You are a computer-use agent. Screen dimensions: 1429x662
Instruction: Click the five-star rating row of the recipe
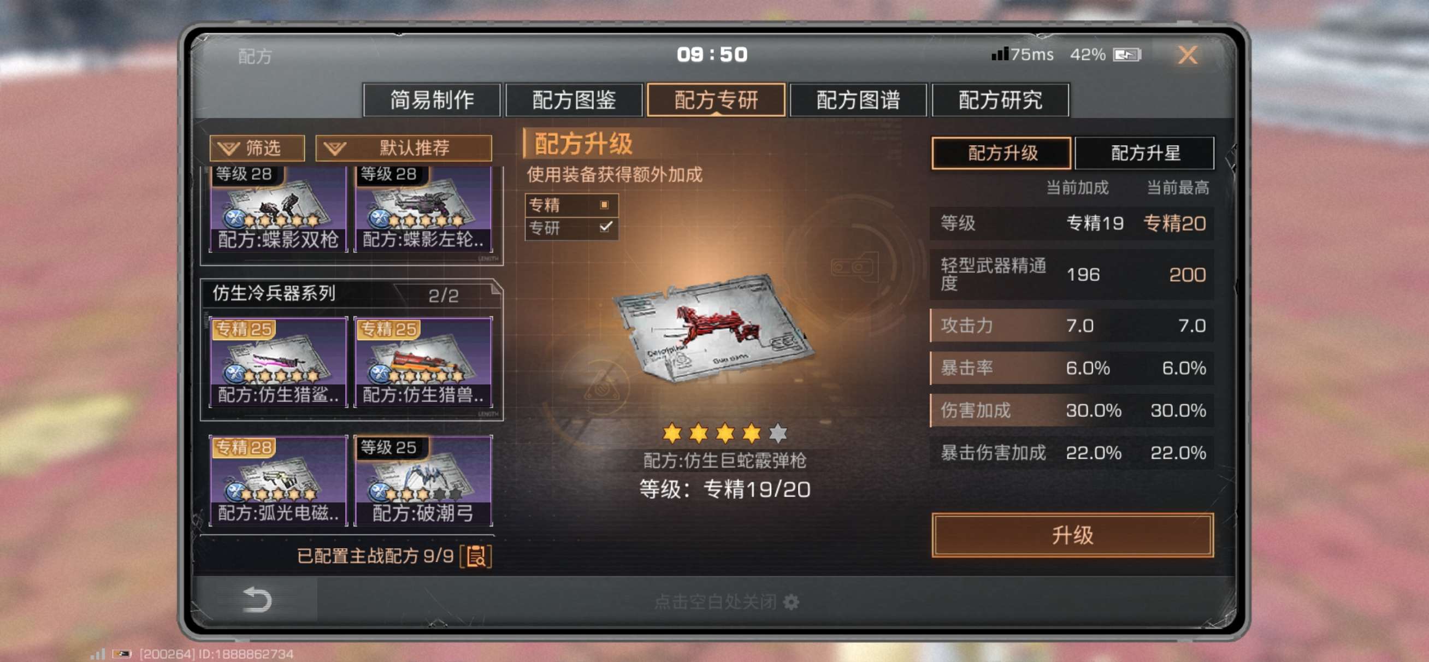point(724,433)
